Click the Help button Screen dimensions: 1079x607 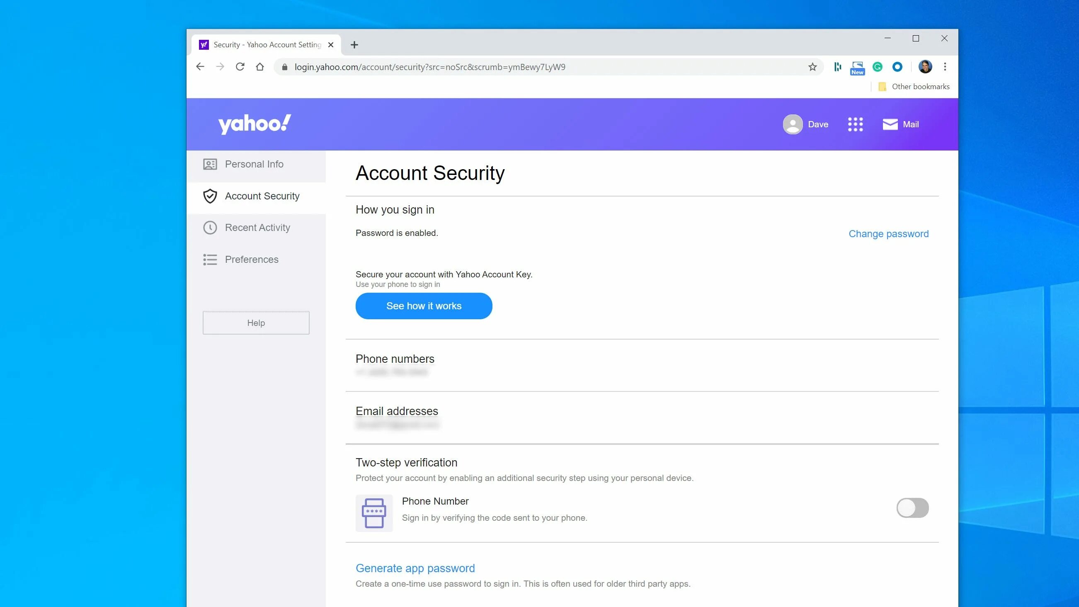pyautogui.click(x=256, y=323)
